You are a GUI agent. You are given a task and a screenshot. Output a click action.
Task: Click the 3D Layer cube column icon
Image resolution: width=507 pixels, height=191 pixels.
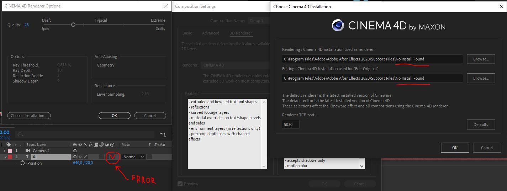[112, 145]
